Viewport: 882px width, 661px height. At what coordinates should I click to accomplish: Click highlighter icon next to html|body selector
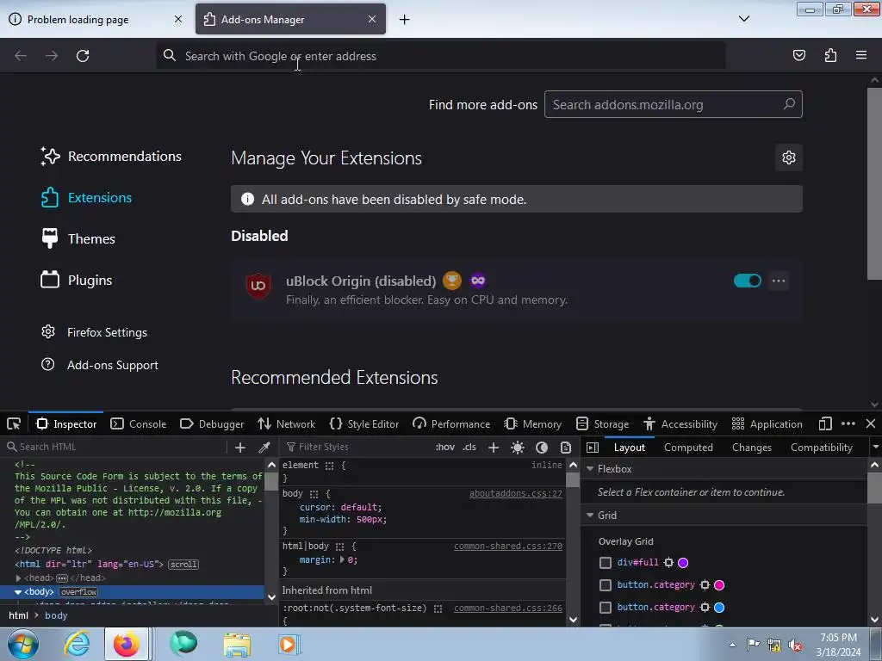(x=339, y=547)
